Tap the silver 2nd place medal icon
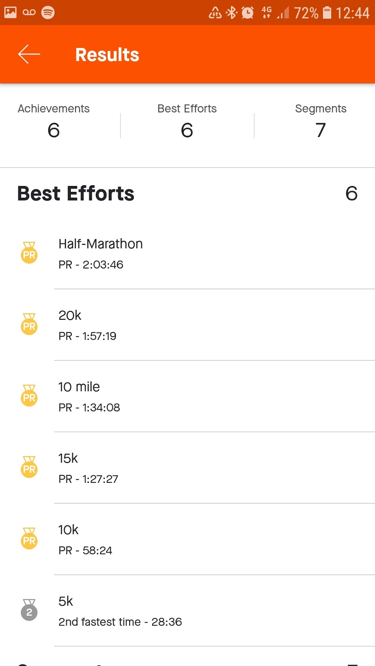The image size is (375, 666). coord(29,610)
